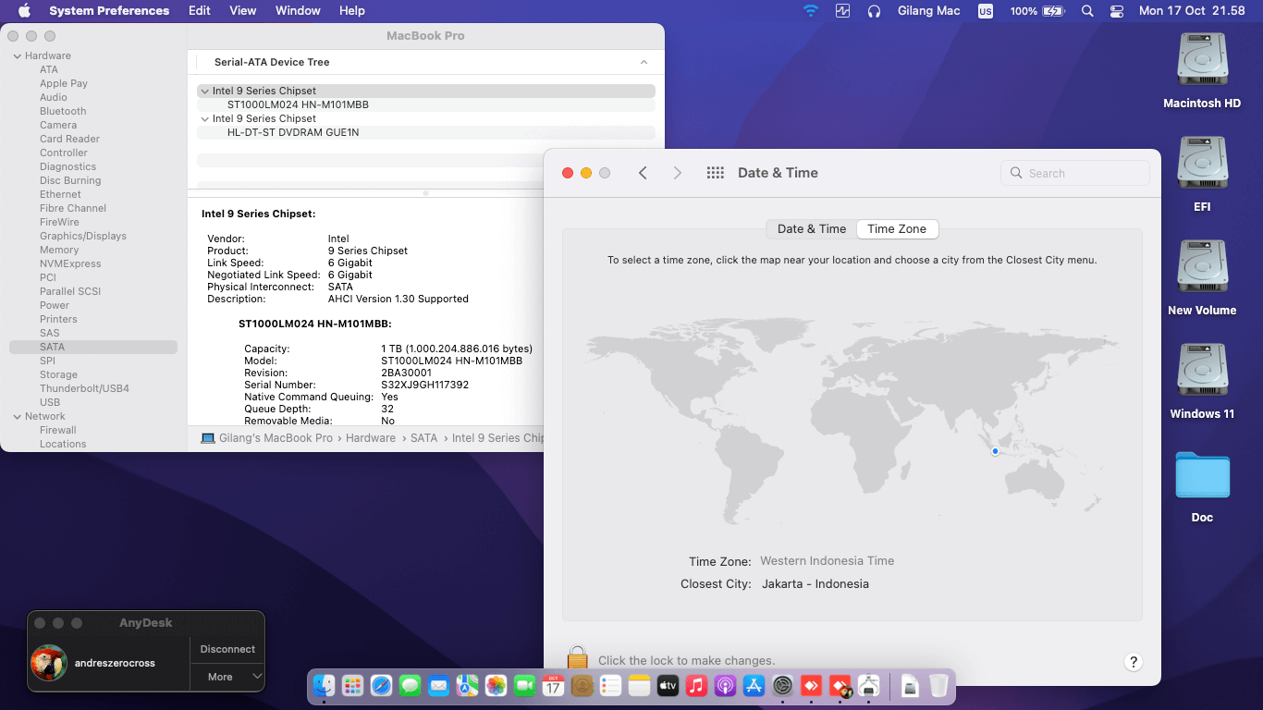This screenshot has height=710, width=1263.
Task: Click Gilang's MacBook Pro in the path bar
Action: tap(266, 438)
